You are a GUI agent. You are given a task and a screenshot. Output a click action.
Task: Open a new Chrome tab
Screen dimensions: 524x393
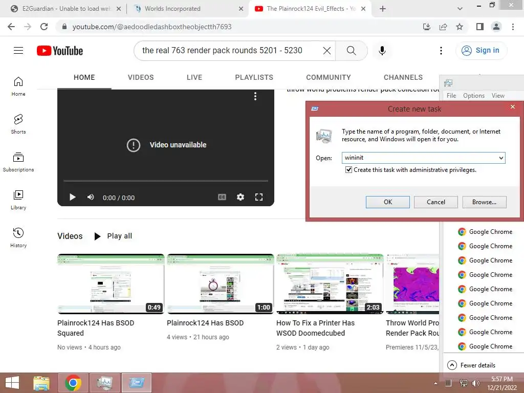(x=383, y=9)
